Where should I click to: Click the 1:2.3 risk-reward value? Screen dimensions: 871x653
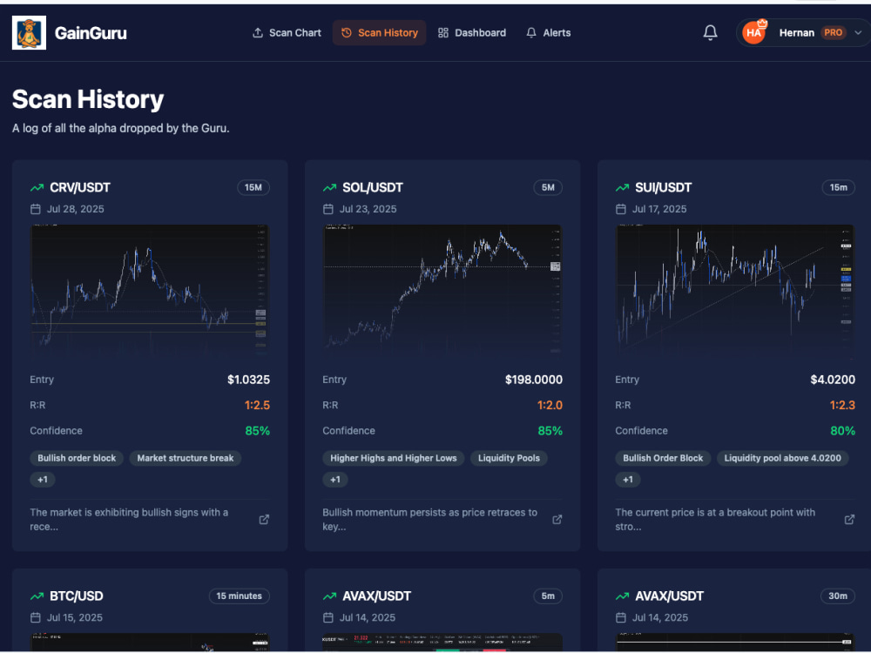click(842, 406)
